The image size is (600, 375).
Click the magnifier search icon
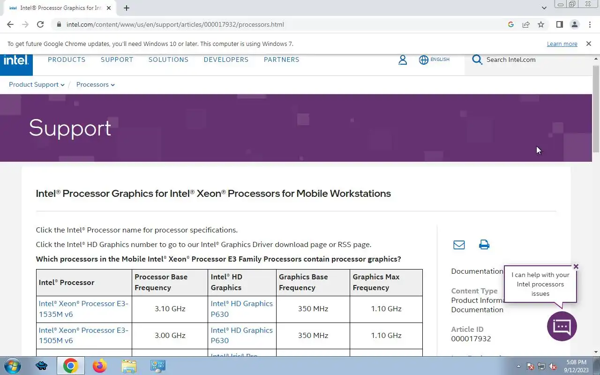coord(477,60)
